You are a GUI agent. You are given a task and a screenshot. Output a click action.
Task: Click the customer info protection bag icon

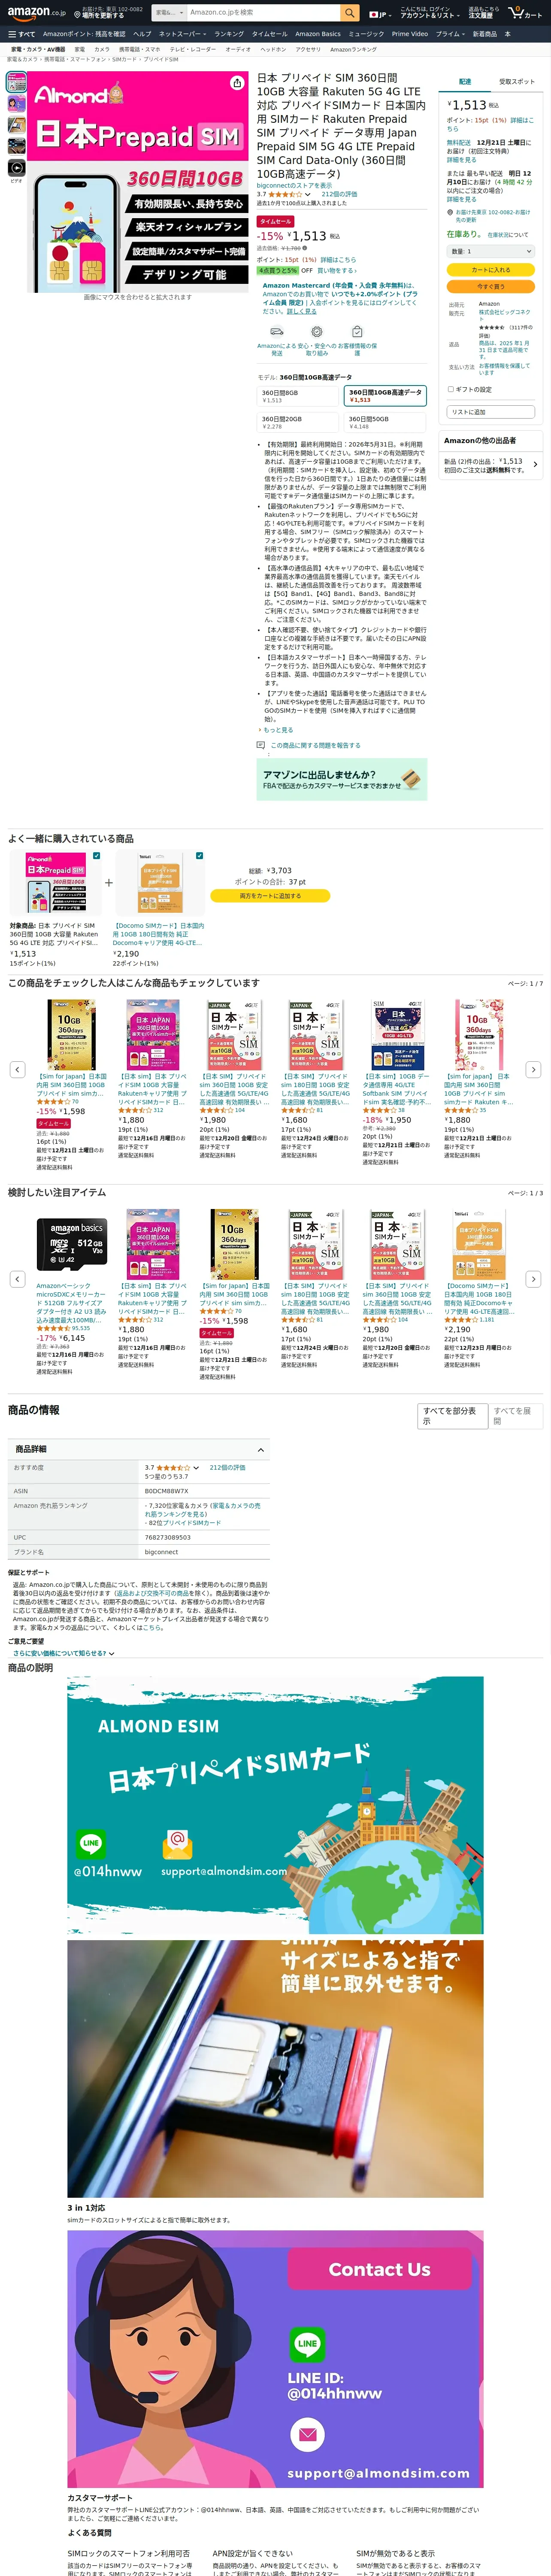click(357, 331)
